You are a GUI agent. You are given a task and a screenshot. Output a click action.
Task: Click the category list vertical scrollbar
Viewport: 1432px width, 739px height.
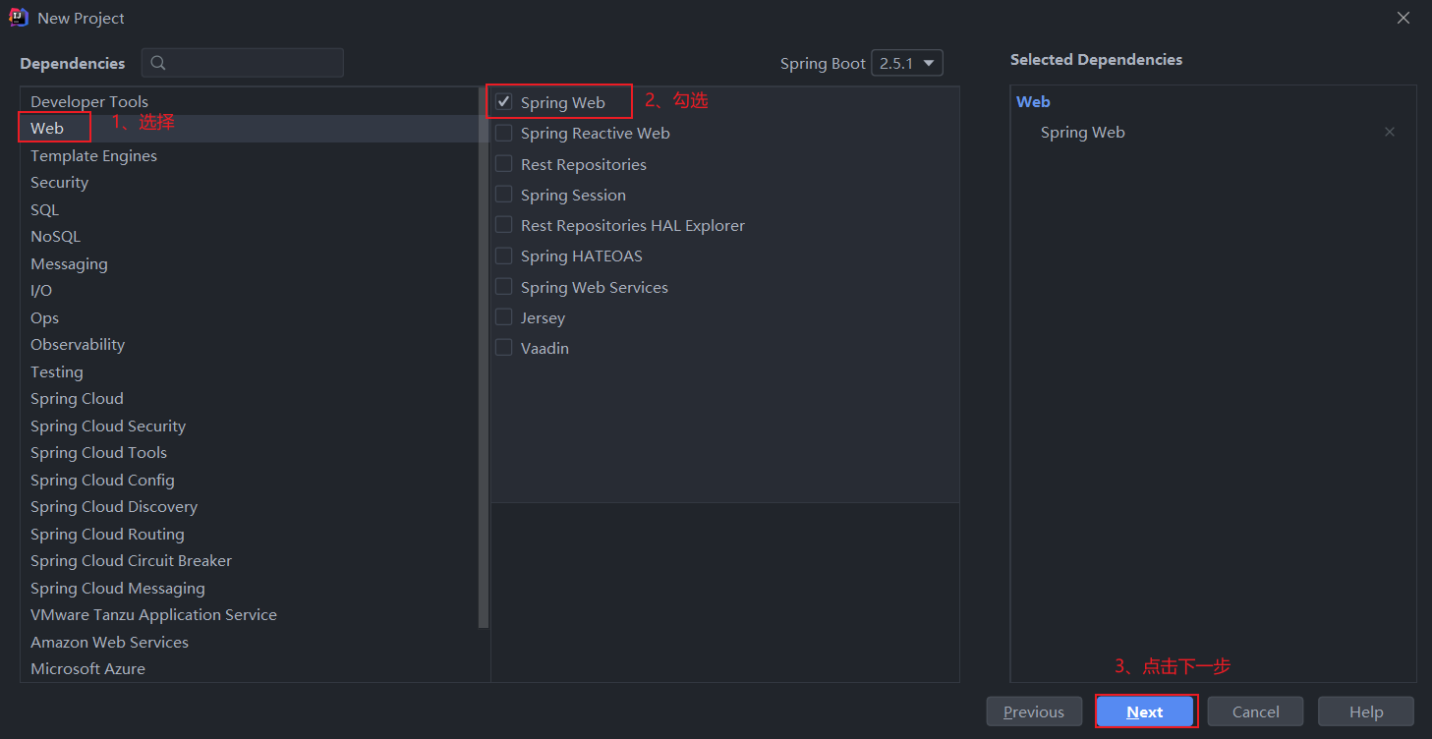click(x=484, y=358)
